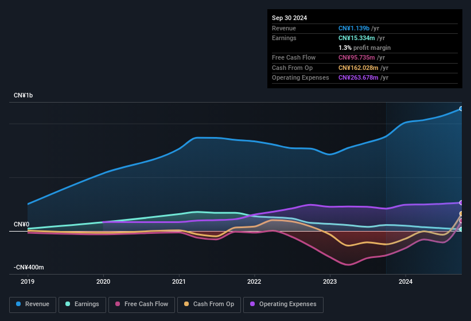Click the Sep 30 2024 tooltip date

pos(289,18)
